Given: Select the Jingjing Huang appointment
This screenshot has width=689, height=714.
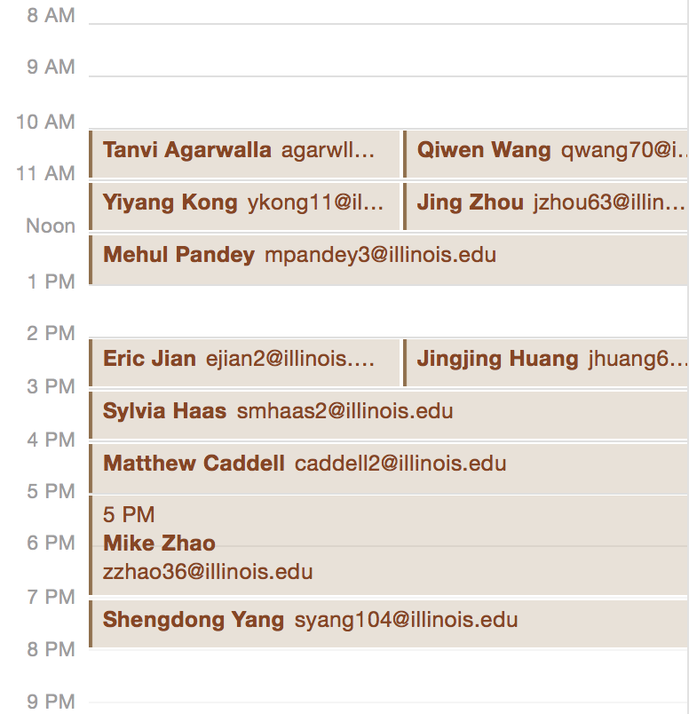Looking at the screenshot, I should coord(546,362).
